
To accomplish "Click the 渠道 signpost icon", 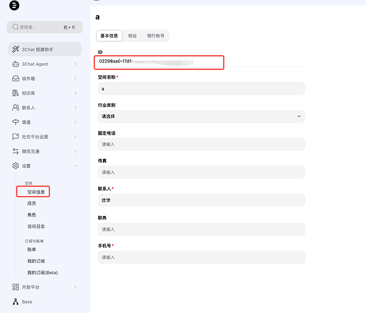I will click(x=16, y=122).
